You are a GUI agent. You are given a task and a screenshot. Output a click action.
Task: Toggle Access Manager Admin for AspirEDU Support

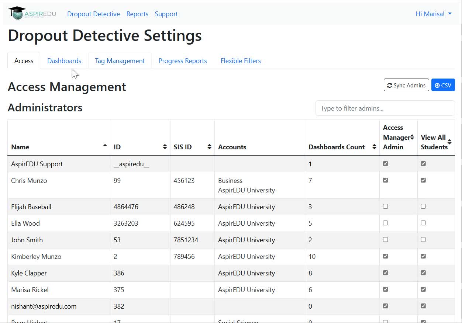[x=386, y=164]
